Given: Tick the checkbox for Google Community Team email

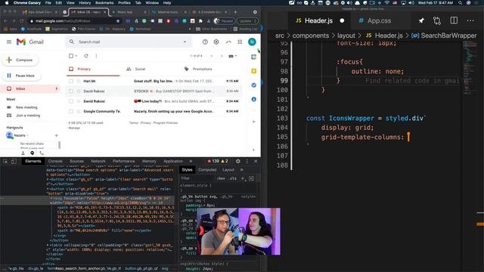Looking at the screenshot, I should click(71, 111).
